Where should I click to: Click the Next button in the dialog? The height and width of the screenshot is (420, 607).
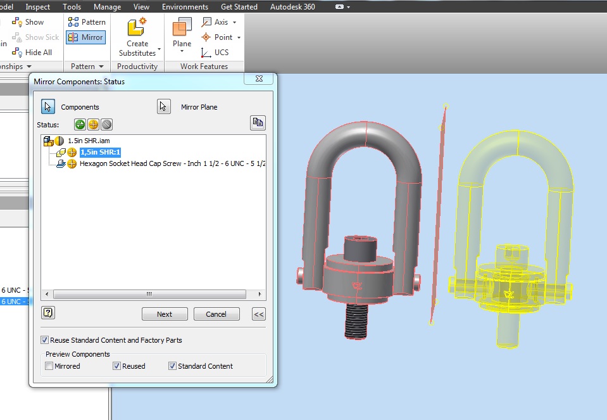coord(164,314)
